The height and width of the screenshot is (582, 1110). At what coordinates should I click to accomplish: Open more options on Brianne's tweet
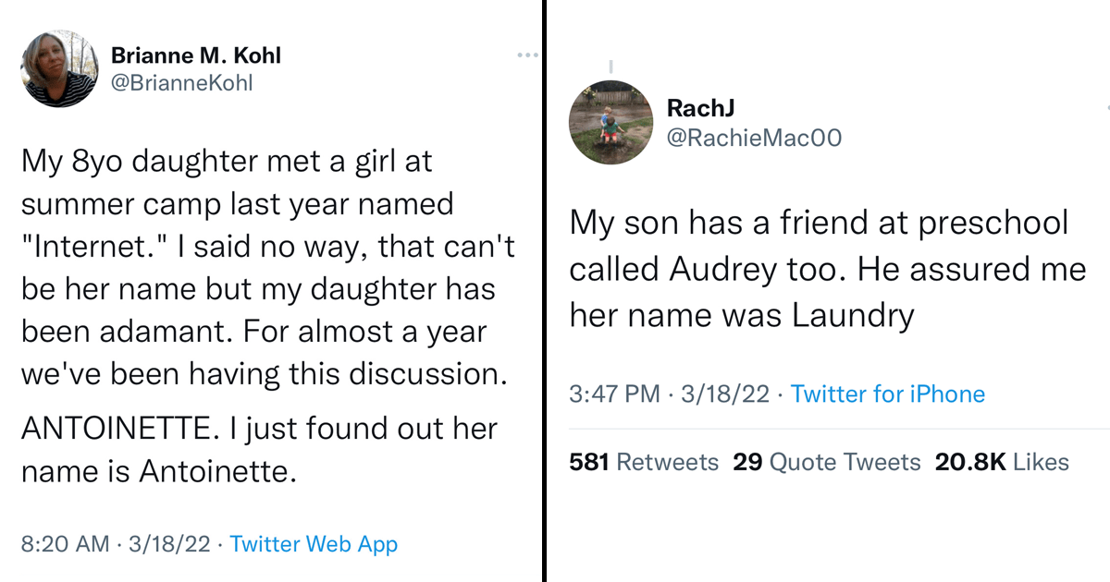pyautogui.click(x=527, y=56)
